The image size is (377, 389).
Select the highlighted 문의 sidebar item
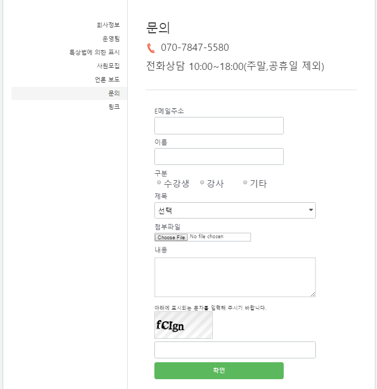(69, 93)
